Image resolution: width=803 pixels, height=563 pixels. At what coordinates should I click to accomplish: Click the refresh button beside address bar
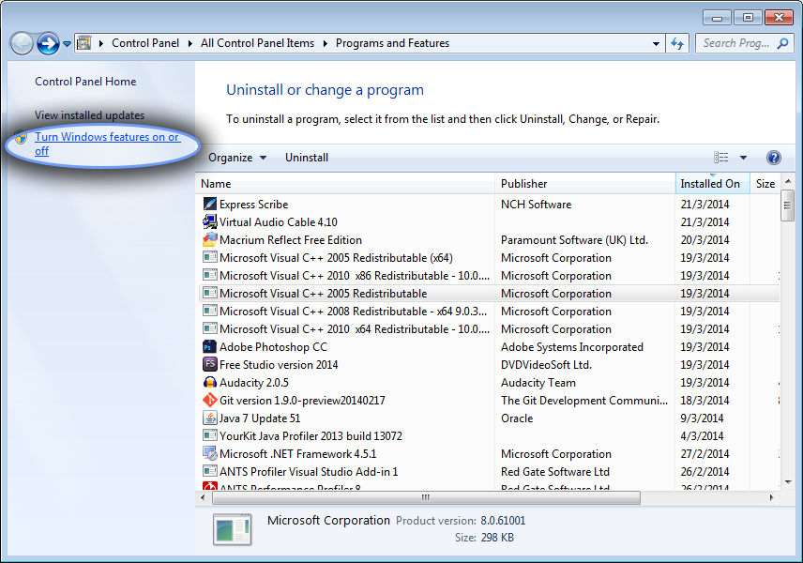pos(677,43)
